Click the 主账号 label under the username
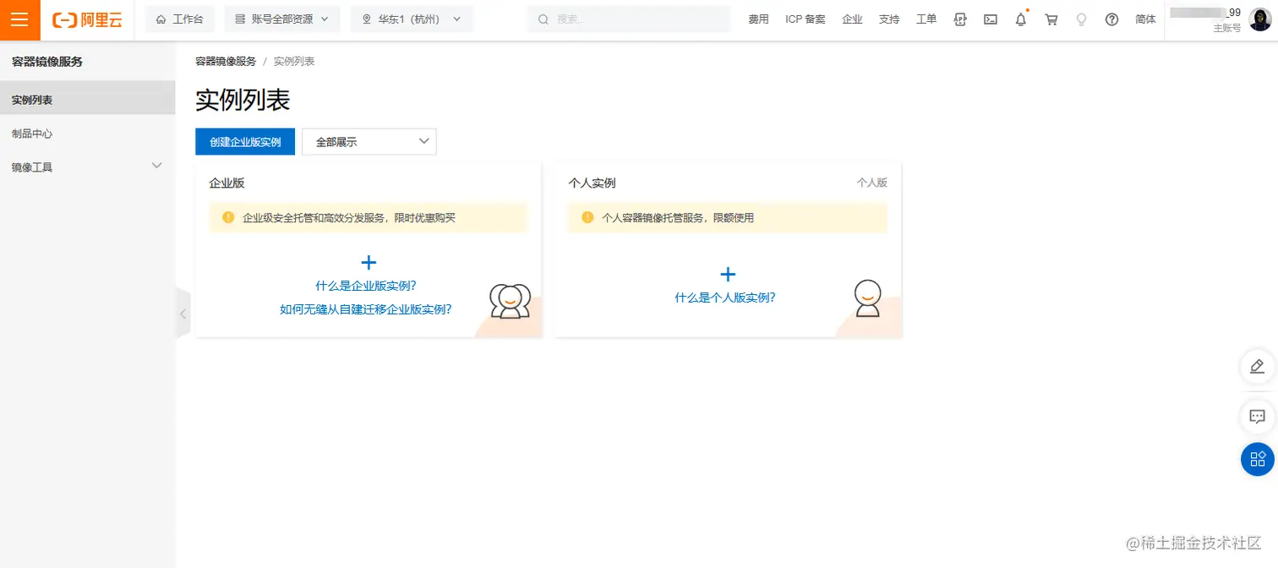The width and height of the screenshot is (1278, 568). point(1227,28)
